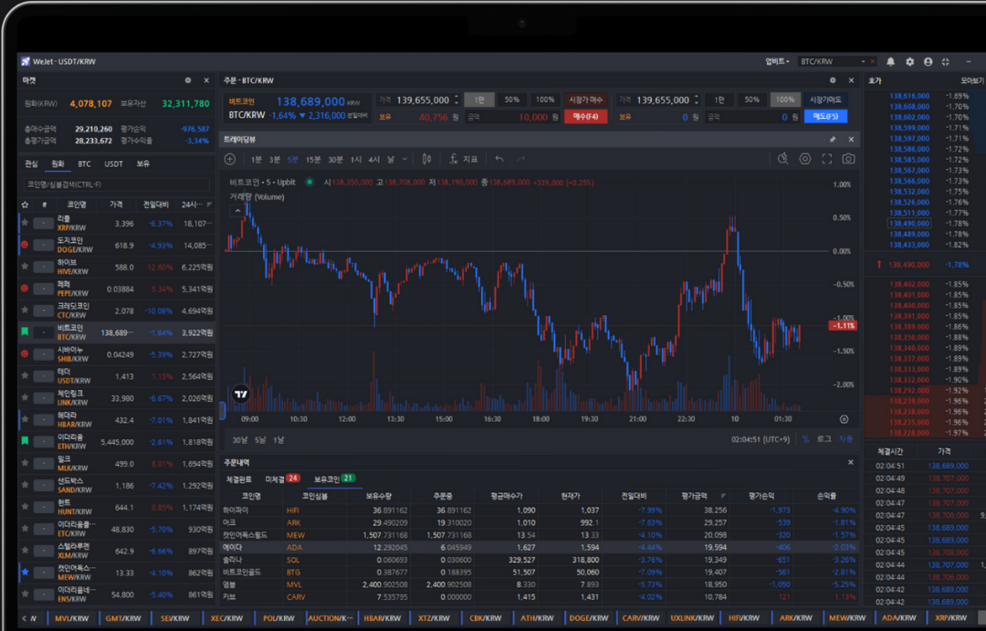
Task: Click 모아보기 in order book header
Action: click(x=971, y=80)
